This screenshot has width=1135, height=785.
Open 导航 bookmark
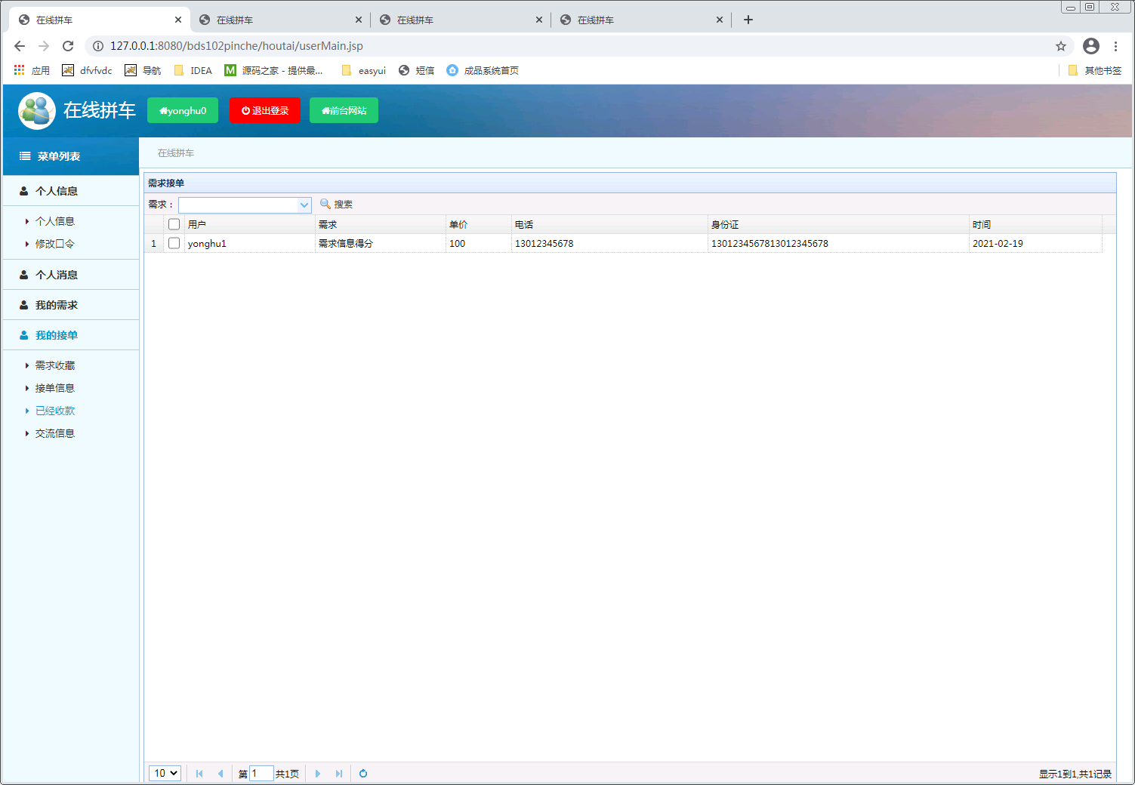coord(143,70)
